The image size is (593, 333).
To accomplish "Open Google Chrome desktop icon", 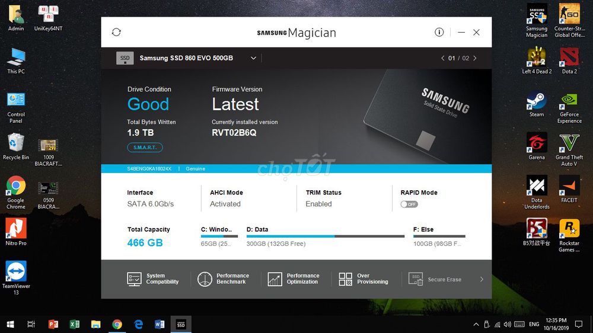I will coord(16,193).
